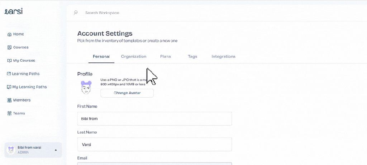The height and width of the screenshot is (165, 367).
Task: Open My Courses
Action: click(24, 61)
